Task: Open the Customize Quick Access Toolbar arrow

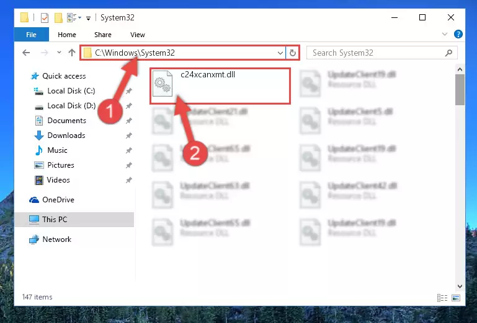Action: 88,18
